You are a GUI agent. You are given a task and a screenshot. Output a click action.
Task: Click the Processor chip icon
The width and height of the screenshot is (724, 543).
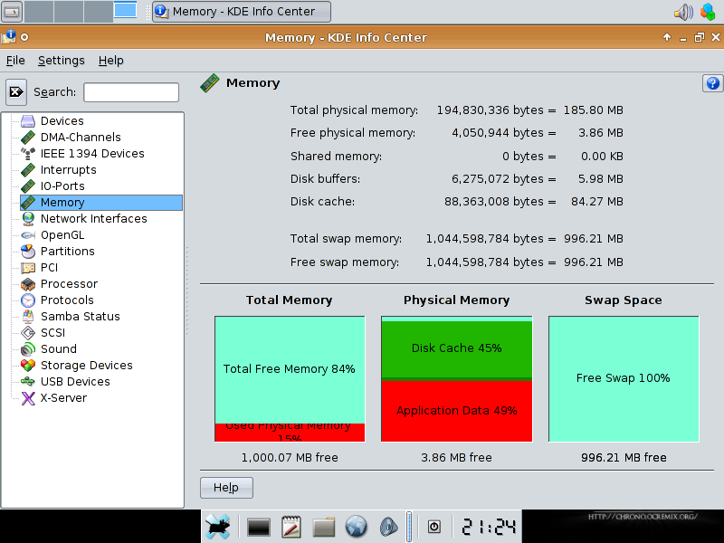(28, 284)
